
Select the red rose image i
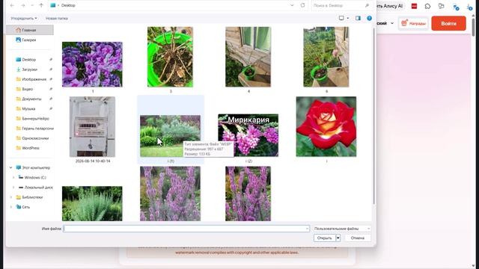pos(326,126)
